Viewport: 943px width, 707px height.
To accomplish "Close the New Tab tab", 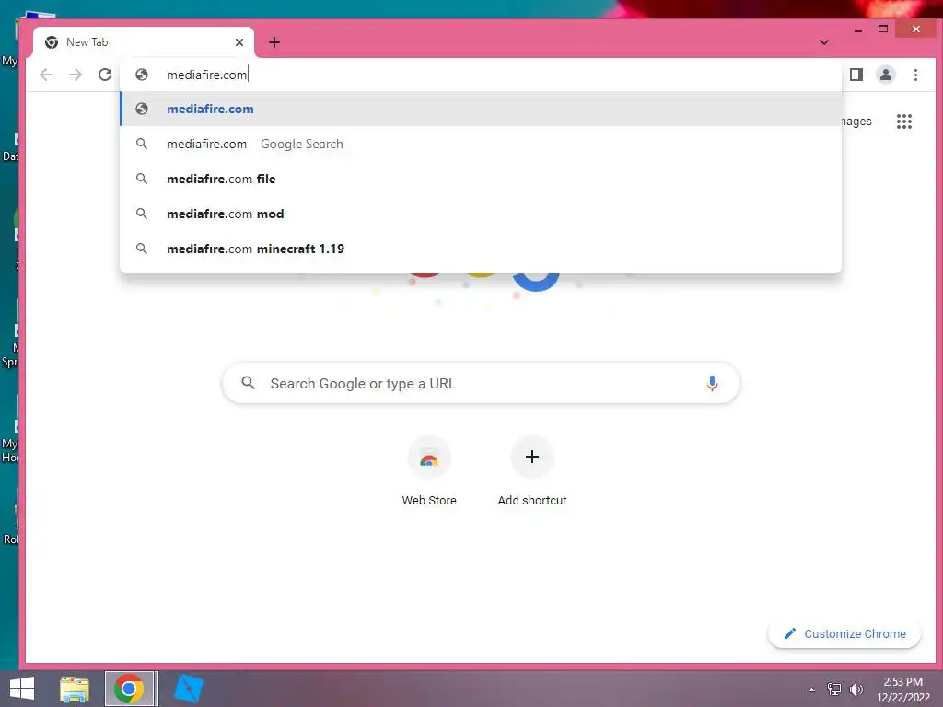I will tap(239, 42).
